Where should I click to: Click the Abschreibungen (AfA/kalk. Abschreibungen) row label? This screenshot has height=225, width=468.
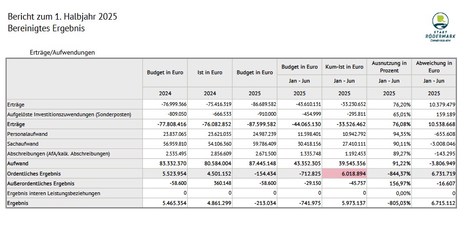point(58,154)
